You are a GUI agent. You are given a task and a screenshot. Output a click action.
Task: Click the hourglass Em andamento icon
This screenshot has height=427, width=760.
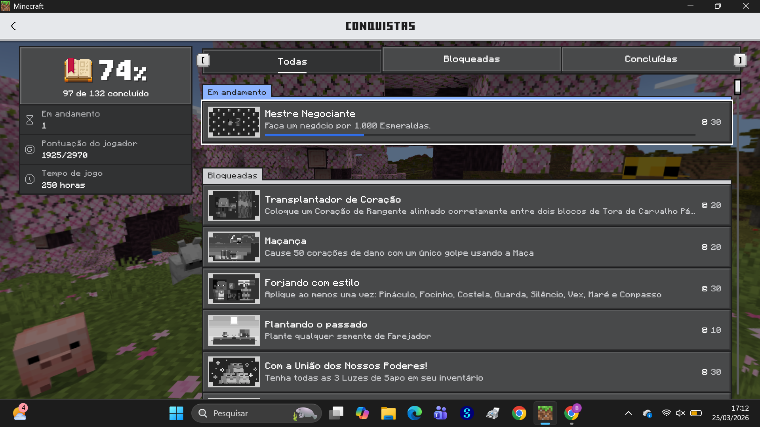pyautogui.click(x=30, y=120)
